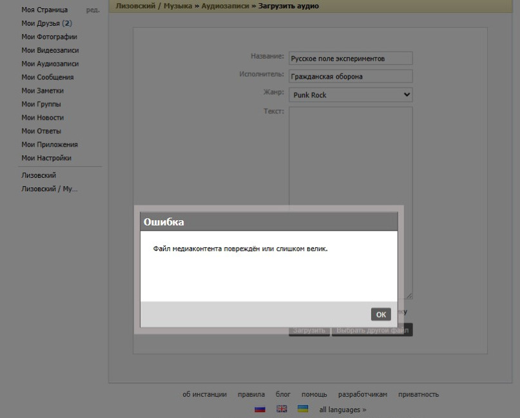Click the OK button in error dialog
The image size is (520, 418).
pos(381,314)
